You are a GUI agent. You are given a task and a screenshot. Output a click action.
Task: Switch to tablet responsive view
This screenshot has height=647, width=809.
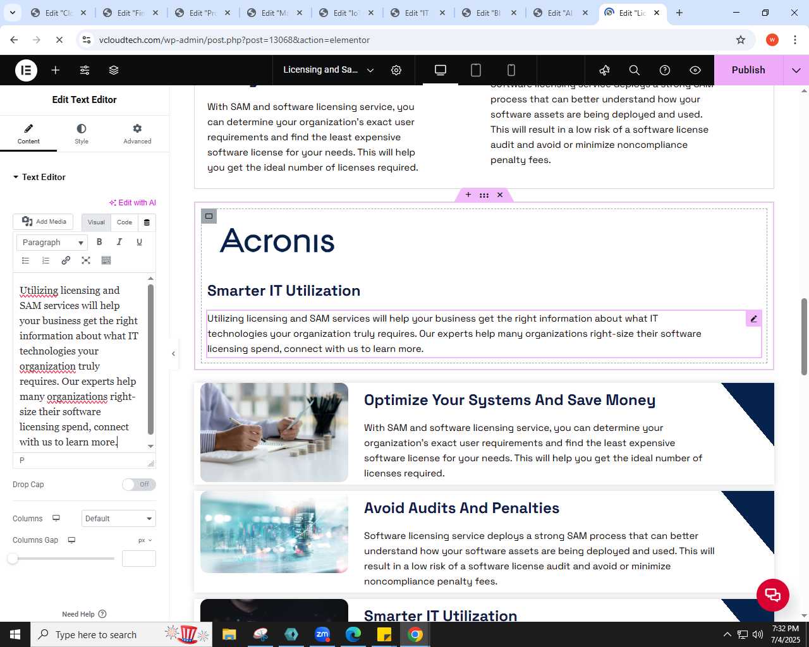(x=476, y=70)
